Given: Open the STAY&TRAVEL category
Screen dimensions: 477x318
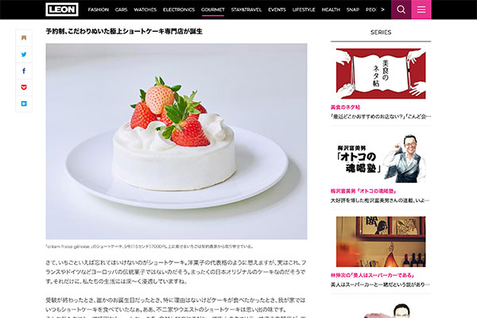Looking at the screenshot, I should click(246, 10).
